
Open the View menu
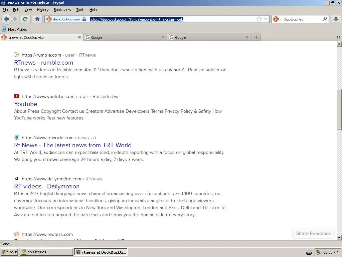(28, 10)
